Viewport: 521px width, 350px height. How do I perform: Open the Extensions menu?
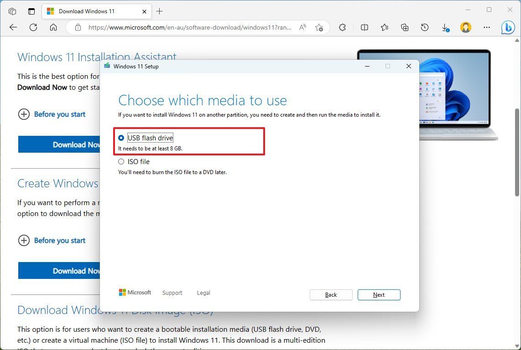pos(343,27)
